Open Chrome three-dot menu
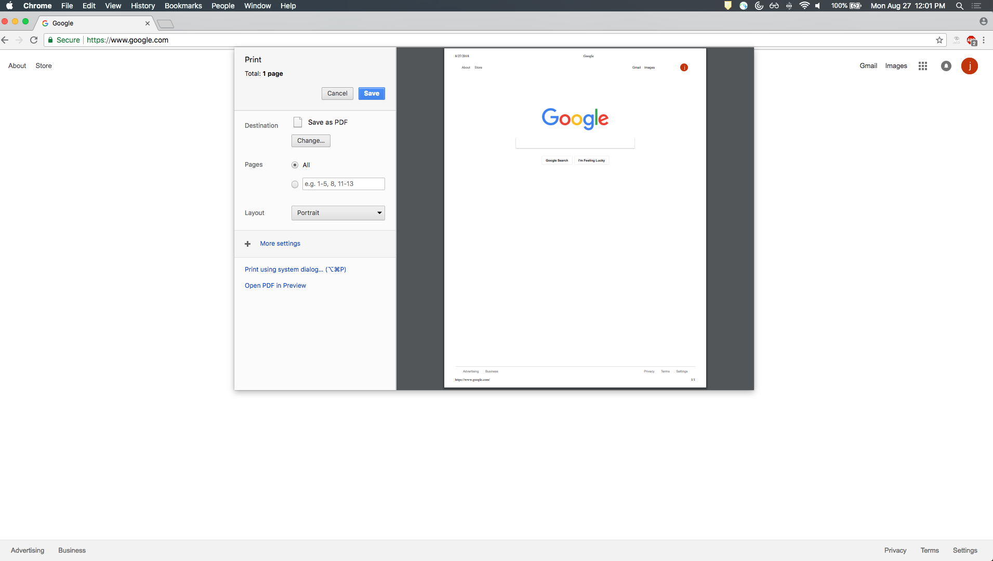This screenshot has width=993, height=561. [x=984, y=40]
